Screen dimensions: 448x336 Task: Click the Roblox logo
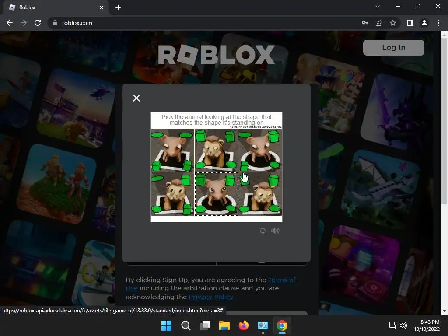[216, 55]
